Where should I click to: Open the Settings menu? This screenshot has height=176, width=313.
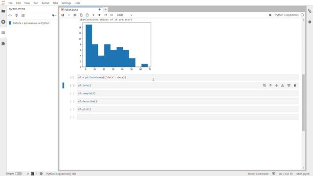tap(66, 3)
